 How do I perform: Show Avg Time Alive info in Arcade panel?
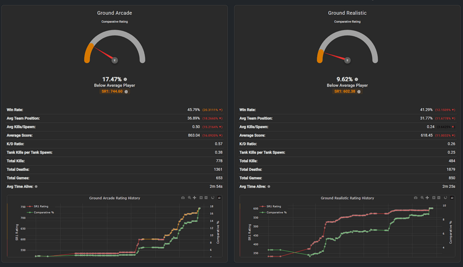(36, 186)
